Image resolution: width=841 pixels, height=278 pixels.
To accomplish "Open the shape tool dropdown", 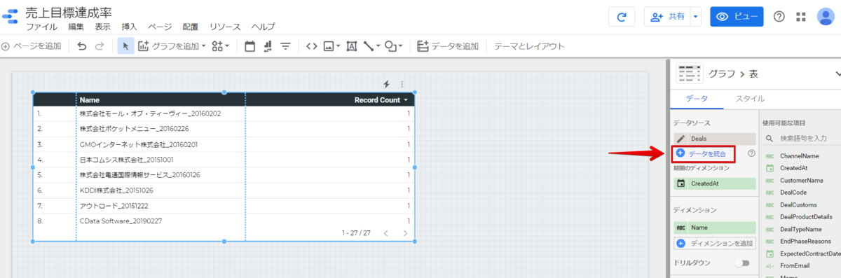I will 394,46.
